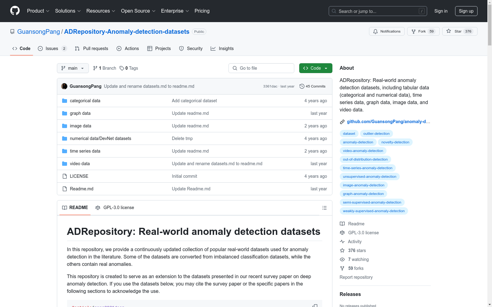Image resolution: width=492 pixels, height=307 pixels.
Task: Click the branch icon next to 1 Branch
Action: pyautogui.click(x=95, y=68)
